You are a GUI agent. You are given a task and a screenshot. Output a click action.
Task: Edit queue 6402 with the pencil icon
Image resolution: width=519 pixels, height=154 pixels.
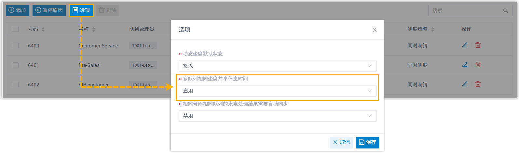465,84
